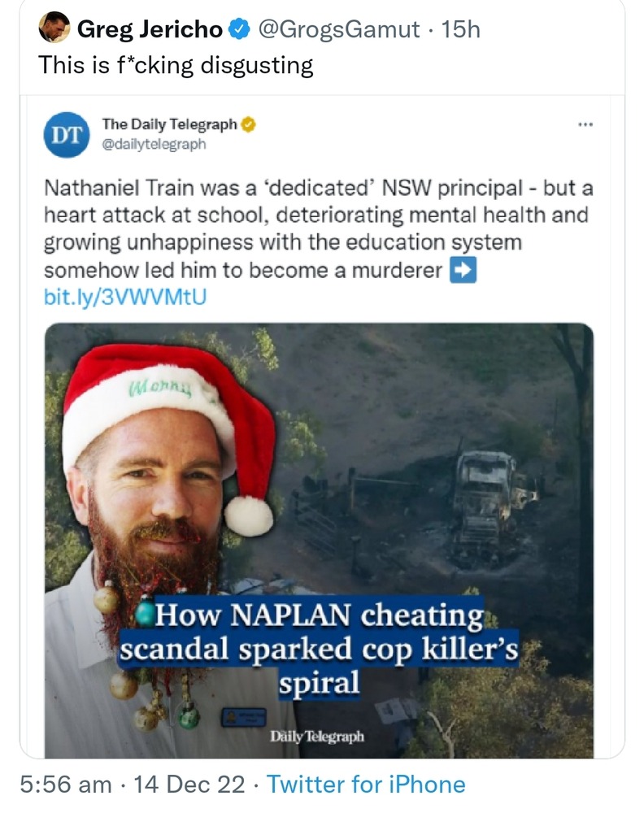Click the DT Daily Telegraph avatar logo
The height and width of the screenshot is (813, 644).
pyautogui.click(x=65, y=135)
